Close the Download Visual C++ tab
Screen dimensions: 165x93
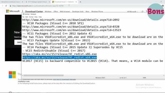tap(76, 2)
